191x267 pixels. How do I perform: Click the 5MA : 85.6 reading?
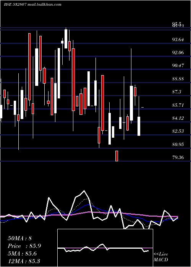pos(22,254)
